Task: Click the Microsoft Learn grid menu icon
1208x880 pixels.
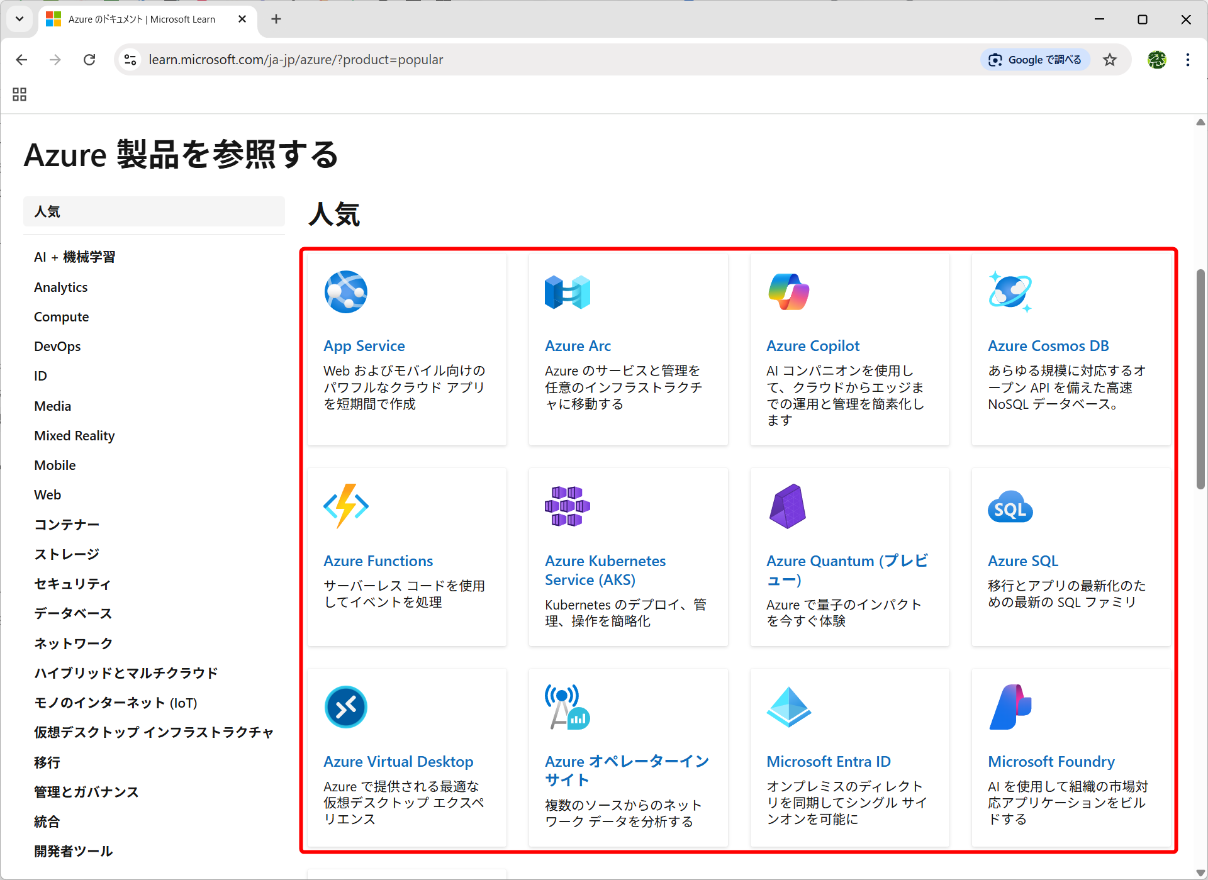Action: 19,94
